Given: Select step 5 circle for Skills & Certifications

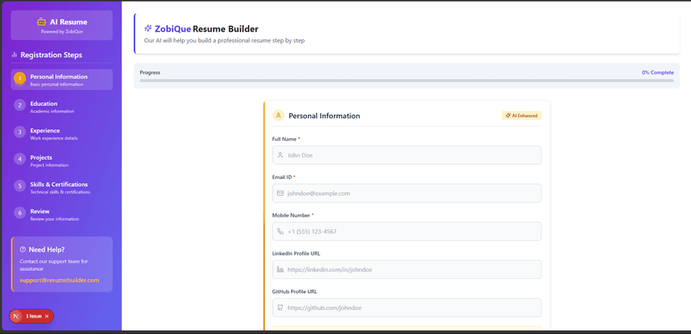Looking at the screenshot, I should (x=20, y=186).
